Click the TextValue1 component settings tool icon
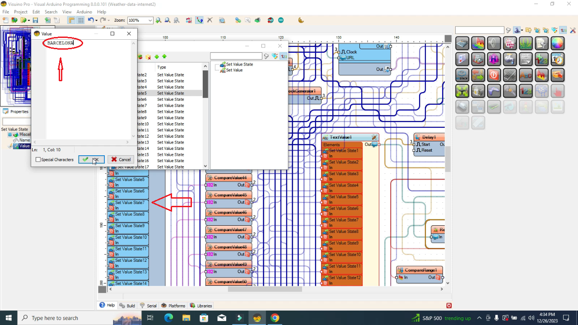This screenshot has width=578, height=325. tap(374, 137)
